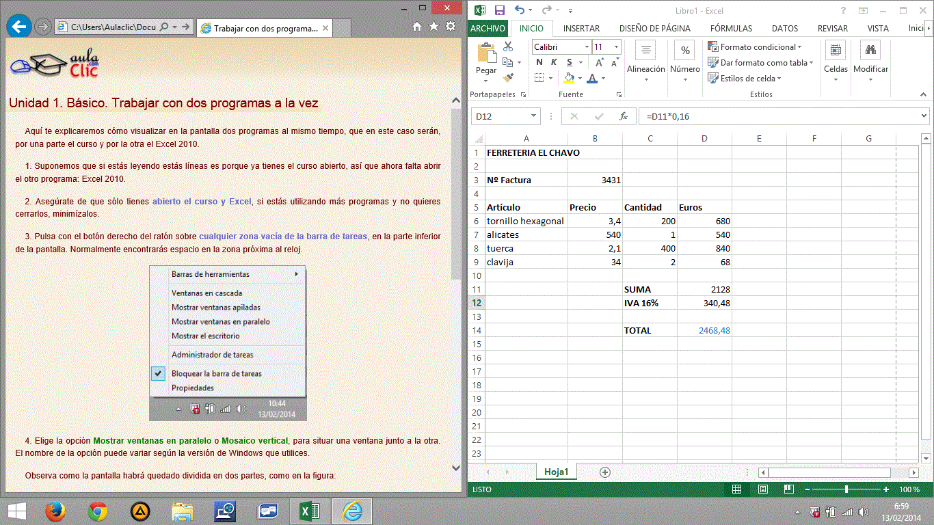Open the Calibri font name dropdown
The image size is (934, 525).
pyautogui.click(x=587, y=47)
